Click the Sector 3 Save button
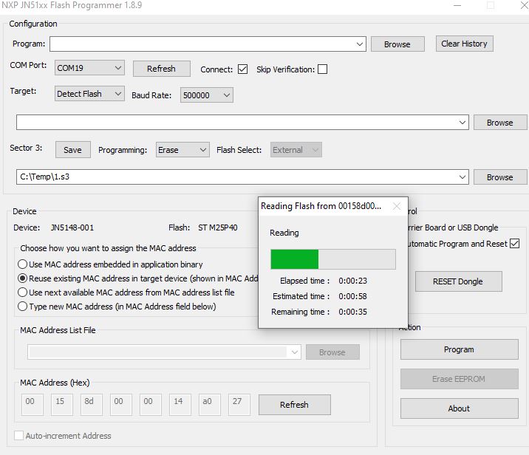Screen dimensions: 529x455 73,150
